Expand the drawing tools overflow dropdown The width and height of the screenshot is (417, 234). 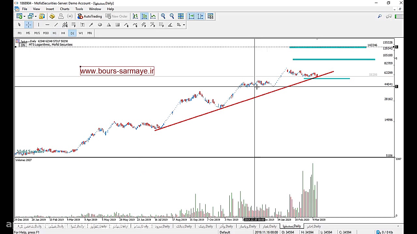point(184,25)
